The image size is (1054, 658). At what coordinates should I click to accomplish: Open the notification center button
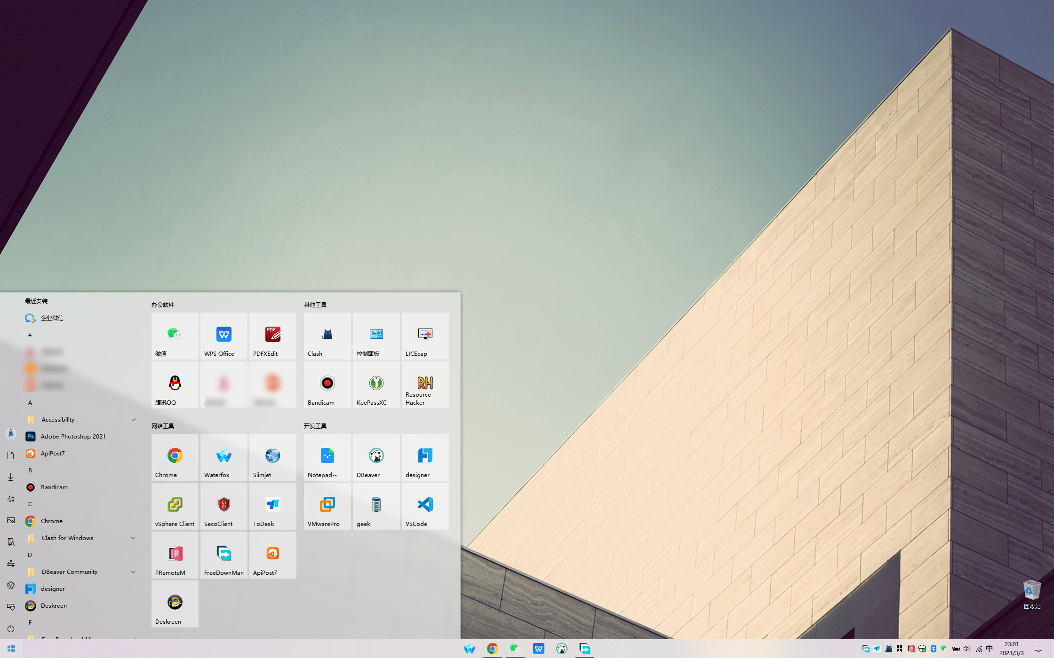click(x=1038, y=649)
